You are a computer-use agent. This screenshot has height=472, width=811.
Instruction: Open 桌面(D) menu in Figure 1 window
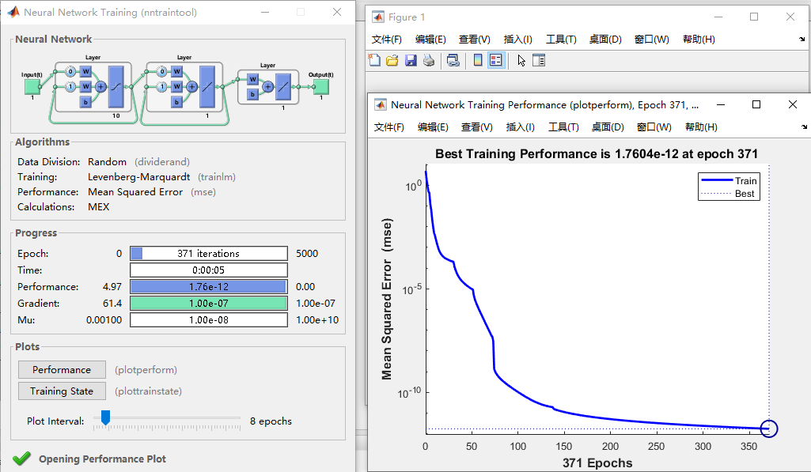[605, 40]
